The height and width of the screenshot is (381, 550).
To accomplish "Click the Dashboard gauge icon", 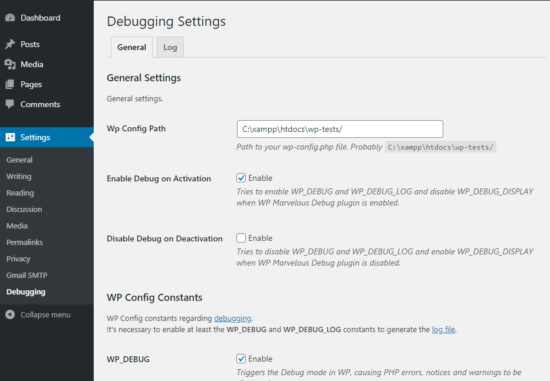I will tap(10, 18).
